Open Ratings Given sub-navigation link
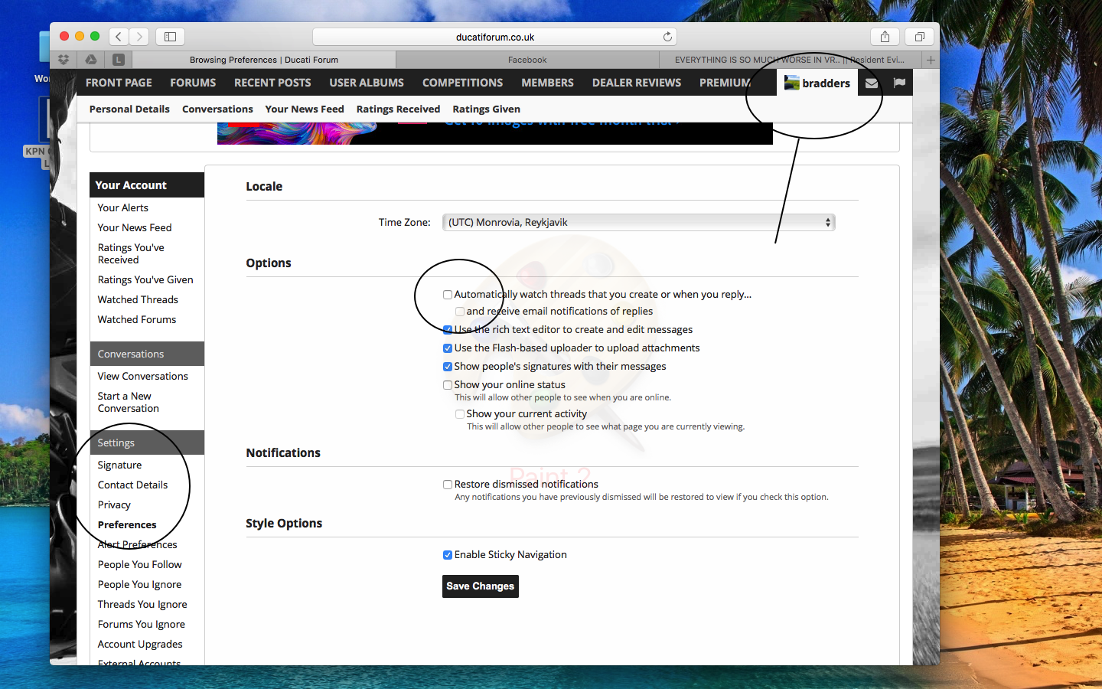Screen dimensions: 1102x689 point(486,109)
